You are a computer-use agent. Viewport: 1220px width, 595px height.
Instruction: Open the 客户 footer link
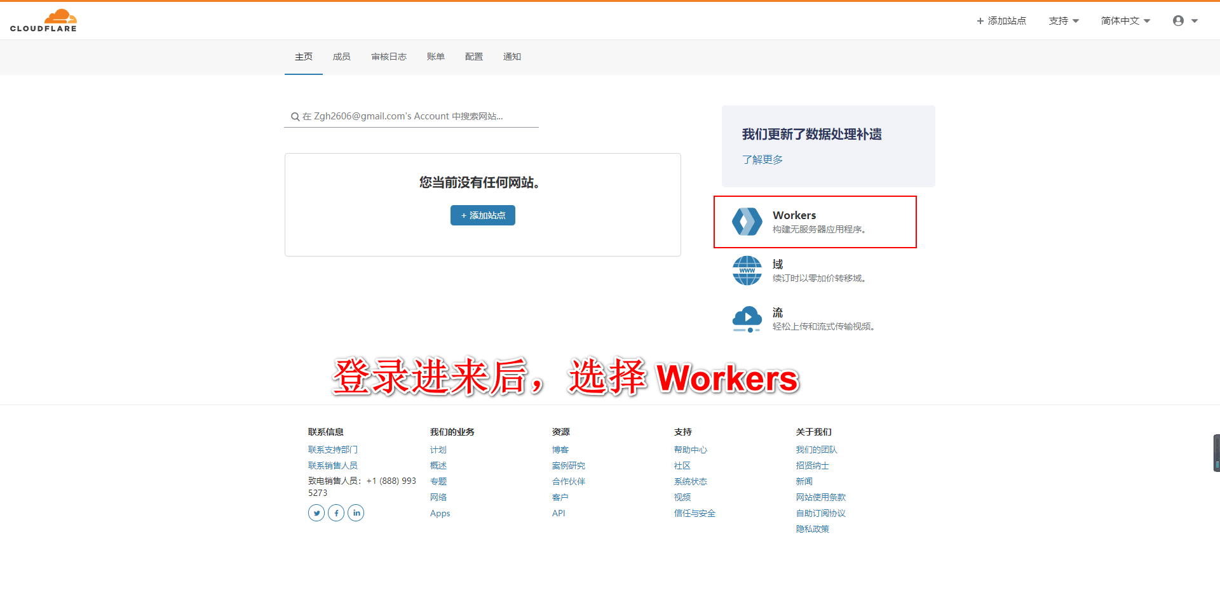click(x=560, y=497)
